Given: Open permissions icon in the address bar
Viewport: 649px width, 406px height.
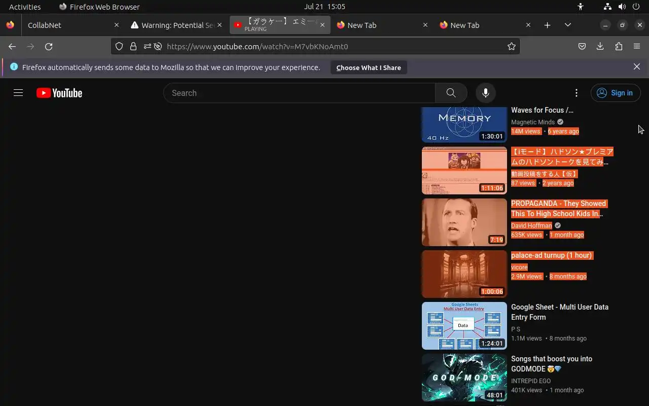Looking at the screenshot, I should coord(147,46).
